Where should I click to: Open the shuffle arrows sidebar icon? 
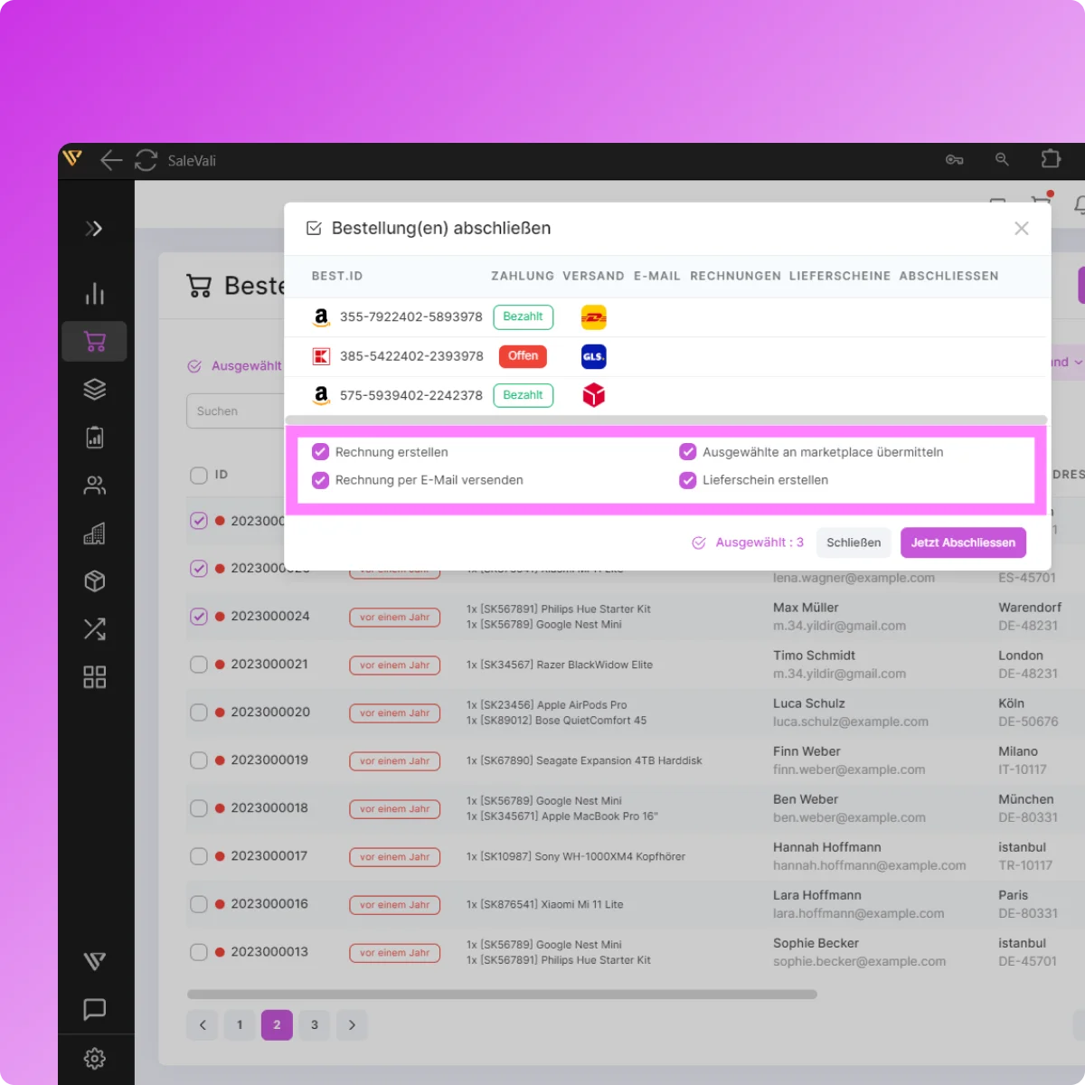click(95, 629)
